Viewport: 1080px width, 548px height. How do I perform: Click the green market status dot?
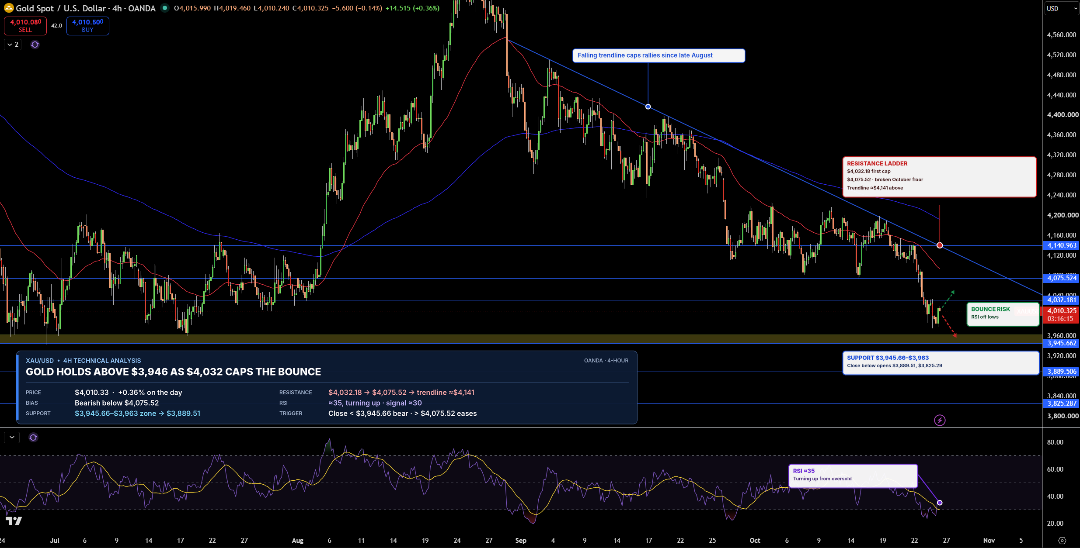165,8
